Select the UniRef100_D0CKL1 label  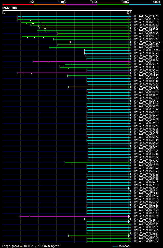(146, 118)
